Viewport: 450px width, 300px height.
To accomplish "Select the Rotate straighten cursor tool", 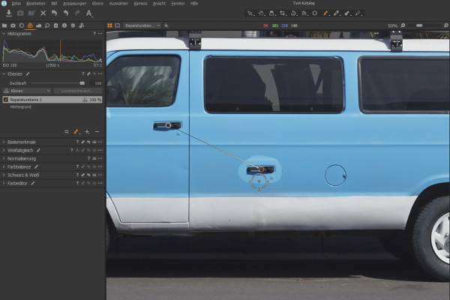I will click(x=293, y=13).
